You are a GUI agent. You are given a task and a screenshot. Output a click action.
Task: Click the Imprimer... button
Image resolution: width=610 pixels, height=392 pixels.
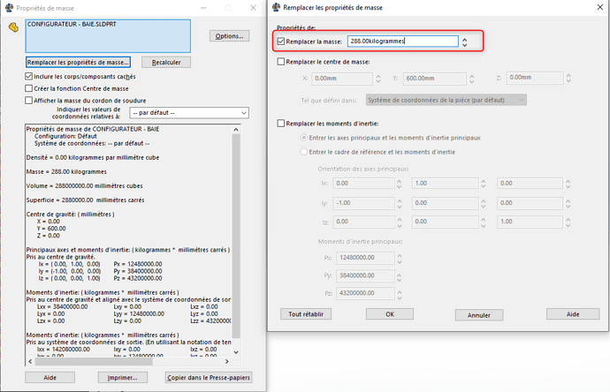click(x=123, y=377)
